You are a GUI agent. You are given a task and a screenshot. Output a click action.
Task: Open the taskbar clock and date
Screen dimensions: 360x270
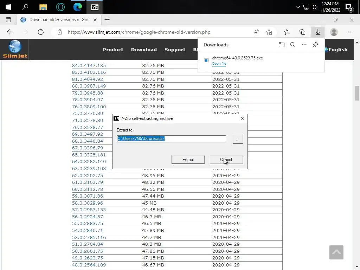(330, 7)
